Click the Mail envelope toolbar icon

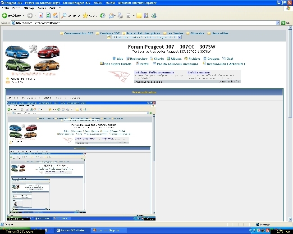pyautogui.click(x=111, y=16)
